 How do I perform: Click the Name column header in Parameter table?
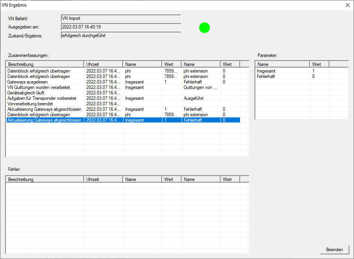click(282, 64)
